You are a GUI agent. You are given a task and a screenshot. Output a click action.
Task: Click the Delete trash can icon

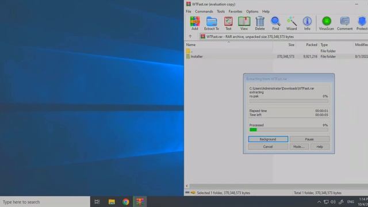[x=260, y=23]
